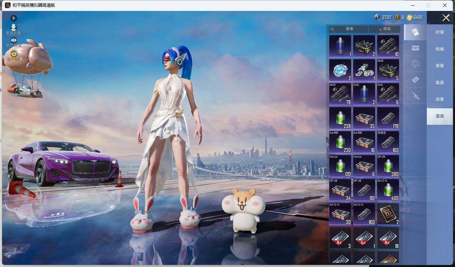Select the 1天 x2 card item
Viewport: 455px width, 267px height.
[x=364, y=238]
